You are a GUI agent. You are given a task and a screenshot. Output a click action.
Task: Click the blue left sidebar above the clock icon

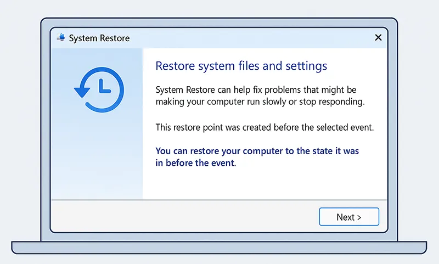tap(97, 57)
